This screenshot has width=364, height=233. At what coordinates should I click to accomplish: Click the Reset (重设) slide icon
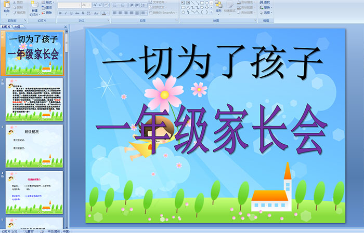click(x=44, y=7)
